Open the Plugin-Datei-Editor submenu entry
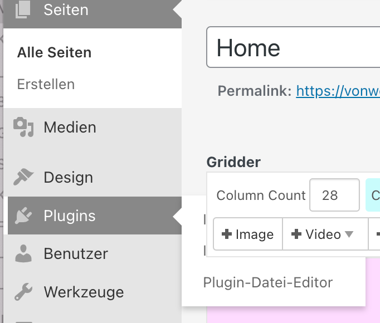The height and width of the screenshot is (323, 380). coord(268,283)
